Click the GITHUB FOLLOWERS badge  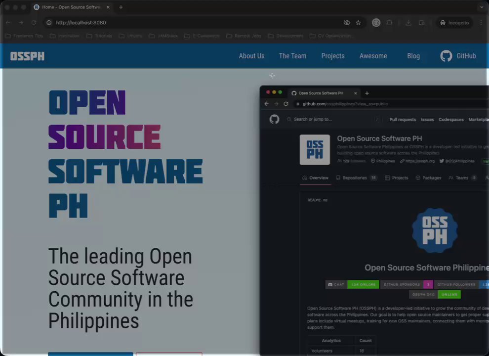461,284
